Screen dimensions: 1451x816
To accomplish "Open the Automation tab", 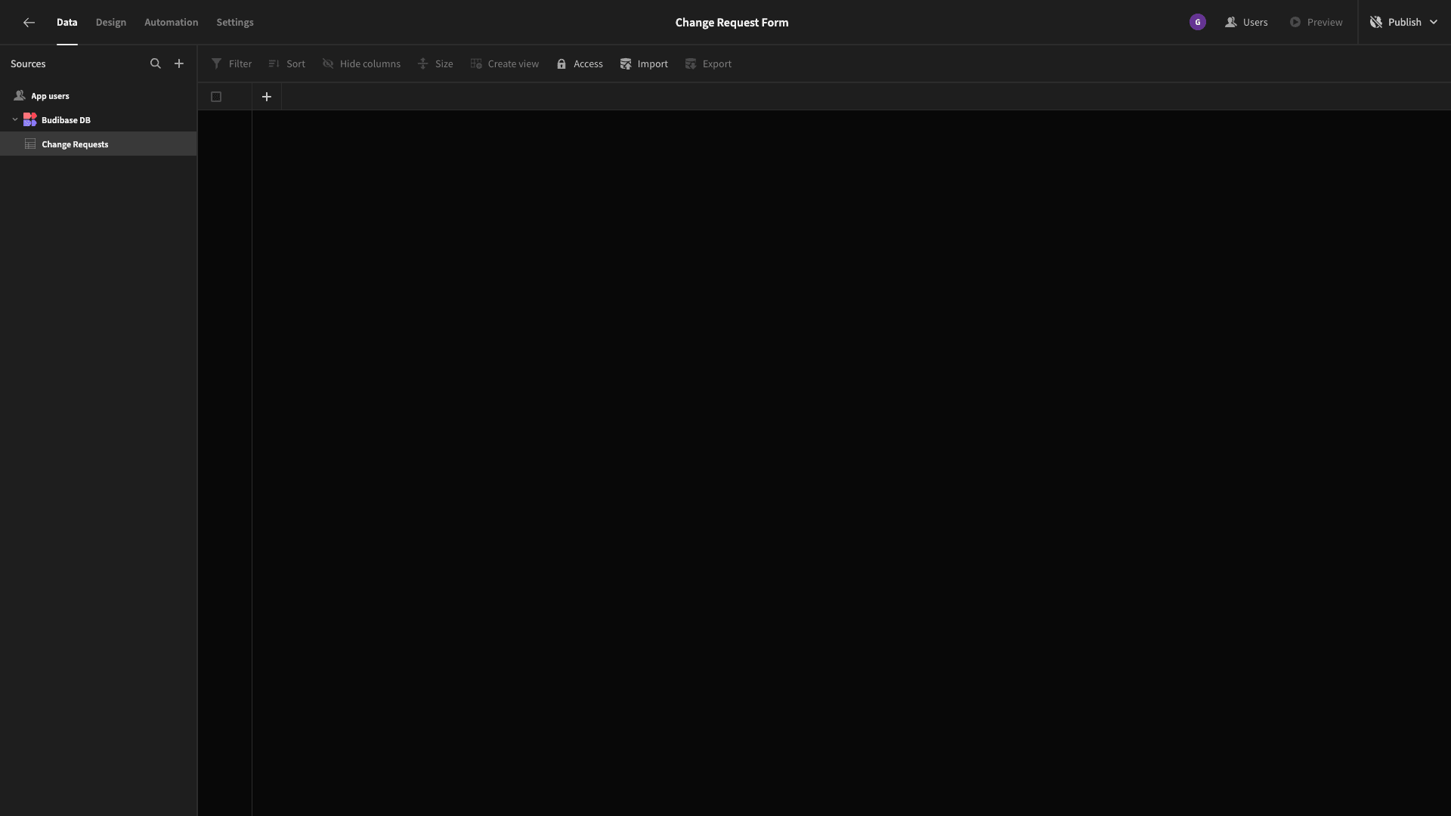I will (170, 22).
